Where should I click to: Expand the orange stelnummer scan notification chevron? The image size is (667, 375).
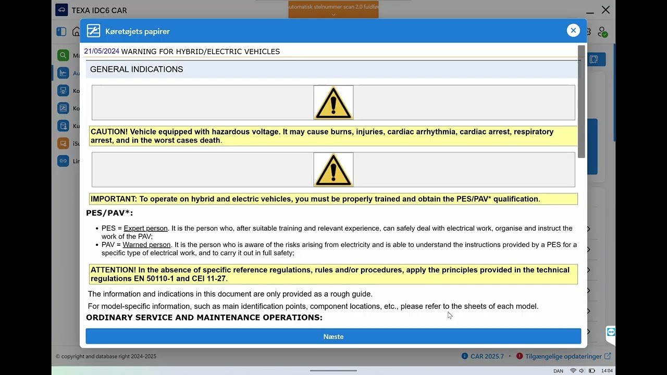(x=333, y=15)
